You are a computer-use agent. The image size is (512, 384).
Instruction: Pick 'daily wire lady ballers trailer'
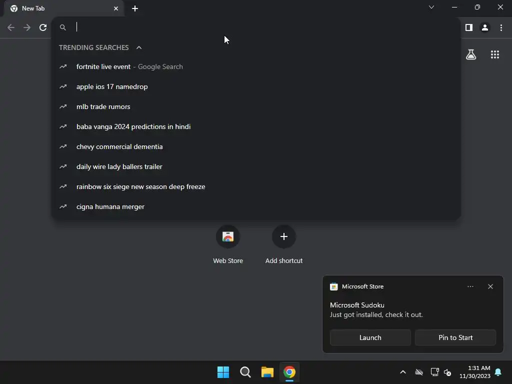pyautogui.click(x=256, y=166)
